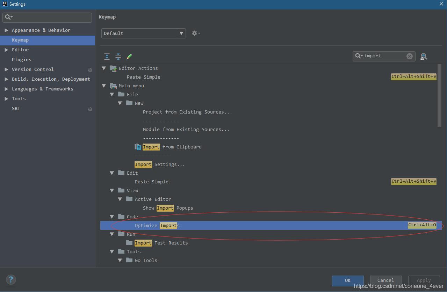447x292 pixels.
Task: Select Optimize Imports action row
Action: (245, 226)
